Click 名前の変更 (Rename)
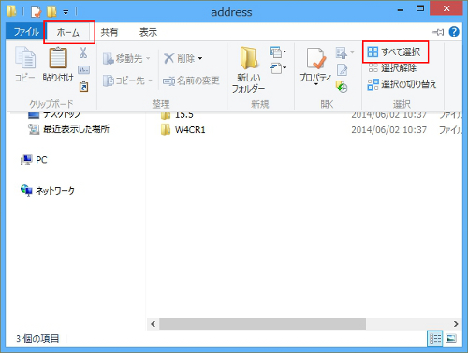468x353 pixels. (191, 81)
